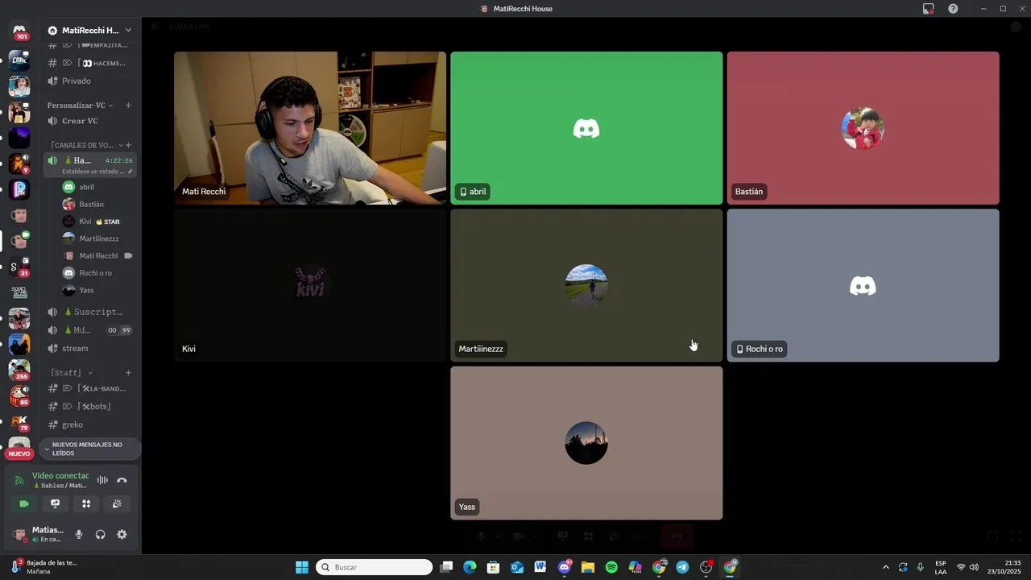Open Discord direct messages home icon
The image size is (1031, 580).
(x=19, y=31)
